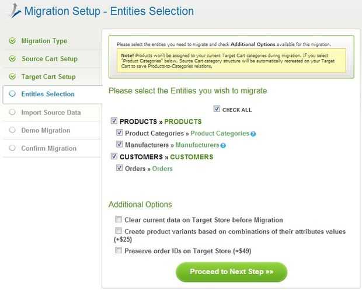Click the Migration Type green checkmark icon
362x290 pixels.
12,41
